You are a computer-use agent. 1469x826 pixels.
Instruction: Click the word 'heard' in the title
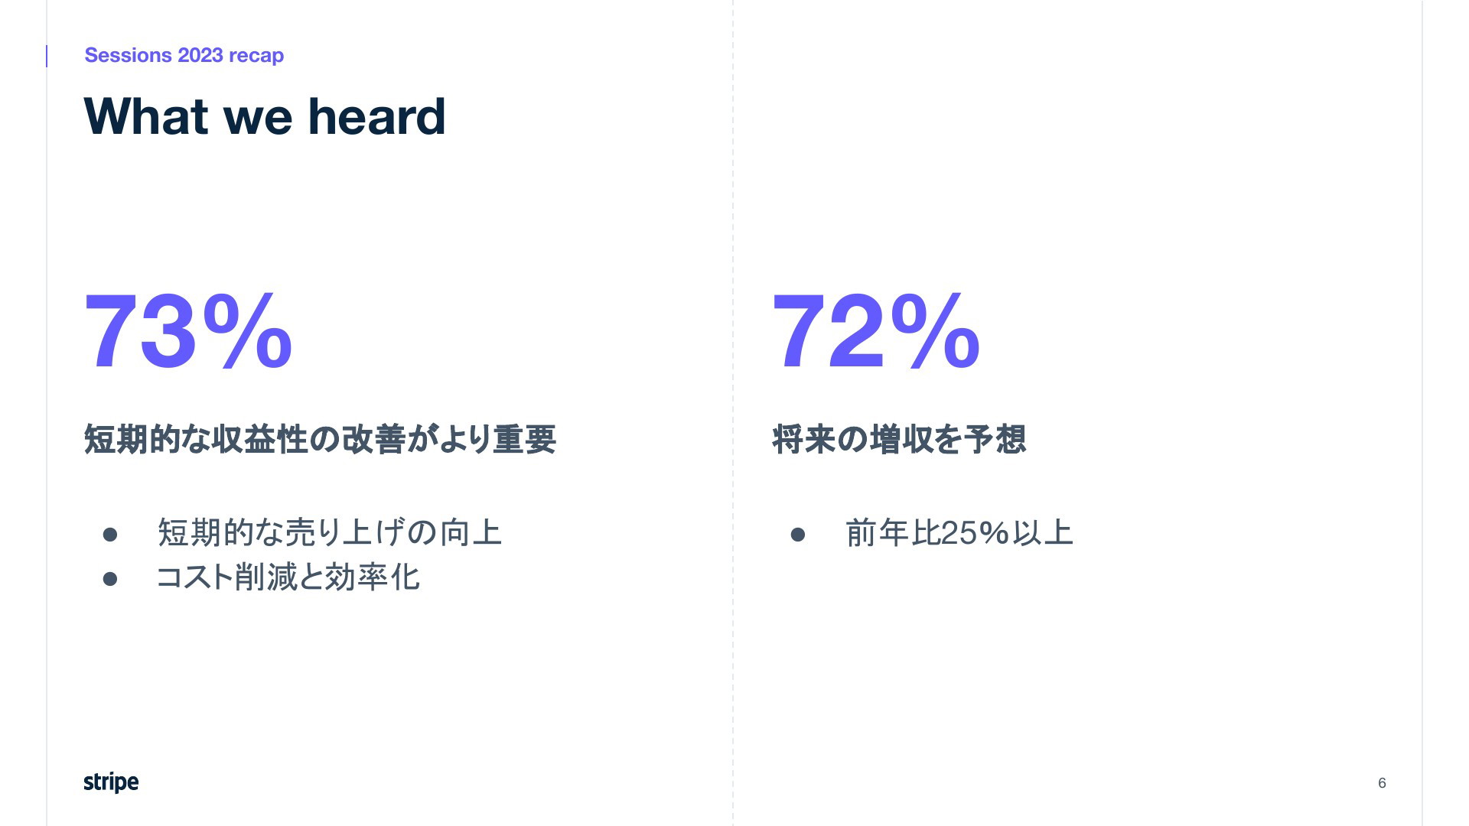[376, 116]
